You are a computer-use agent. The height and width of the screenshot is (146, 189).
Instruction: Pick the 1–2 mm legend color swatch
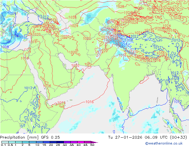click(19, 142)
